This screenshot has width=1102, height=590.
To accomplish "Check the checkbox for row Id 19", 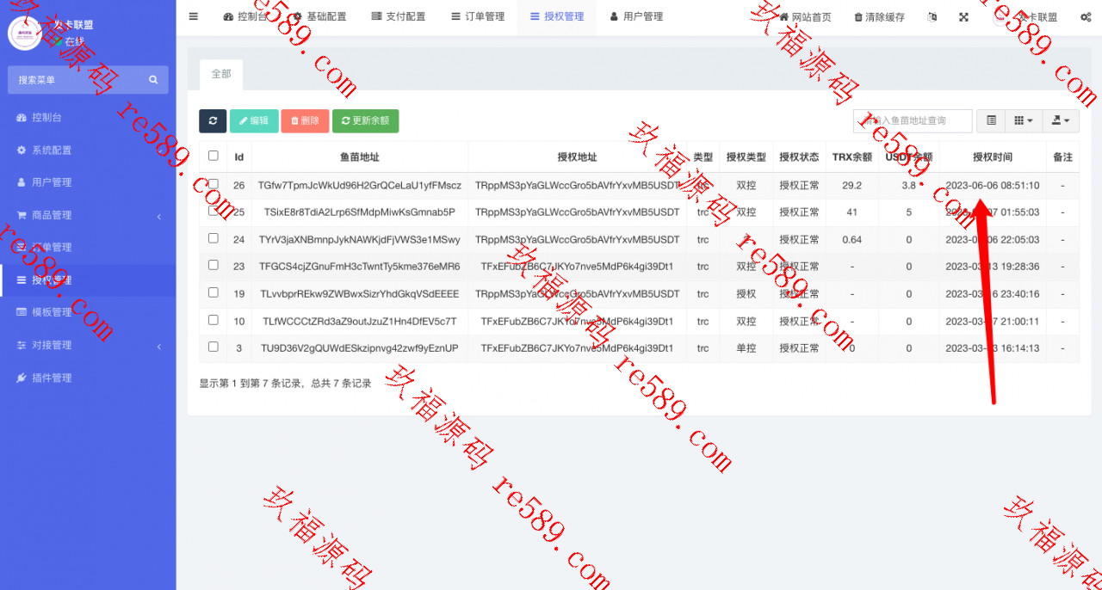I will 214,292.
